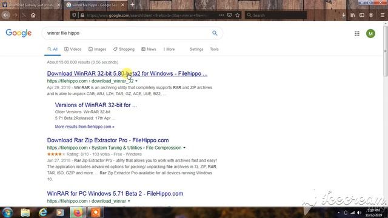Expand dropdown arrow beside download_winrar URL
The width and height of the screenshot is (388, 218).
coord(129,201)
